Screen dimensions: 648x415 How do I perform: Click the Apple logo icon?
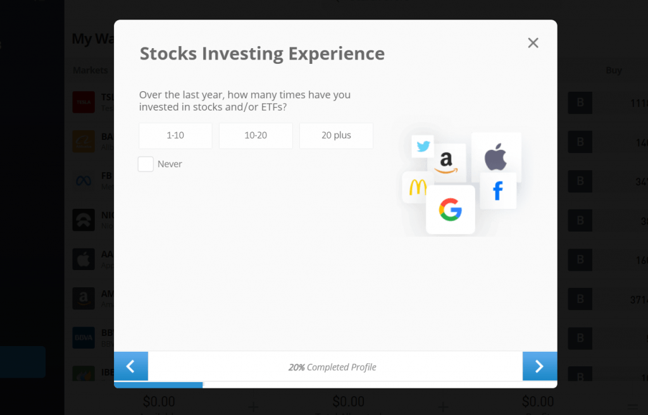point(495,158)
